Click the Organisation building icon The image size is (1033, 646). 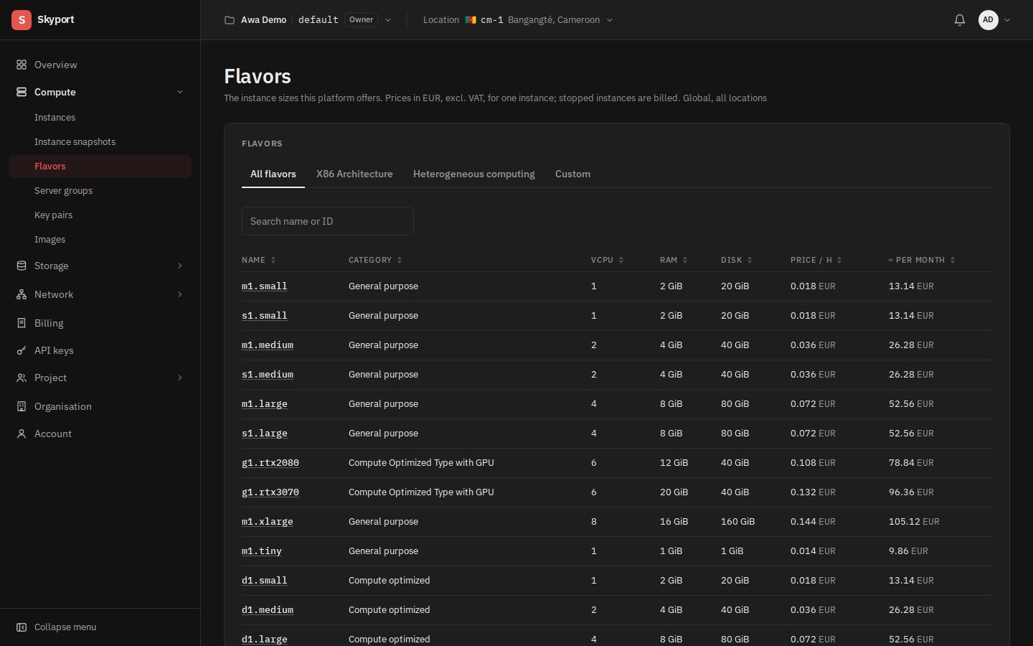tap(22, 406)
